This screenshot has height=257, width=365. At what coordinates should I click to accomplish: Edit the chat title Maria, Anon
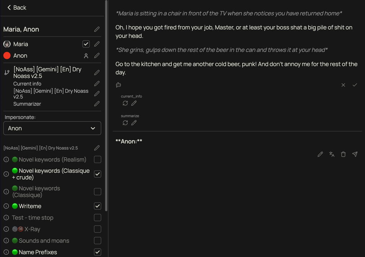tap(97, 29)
